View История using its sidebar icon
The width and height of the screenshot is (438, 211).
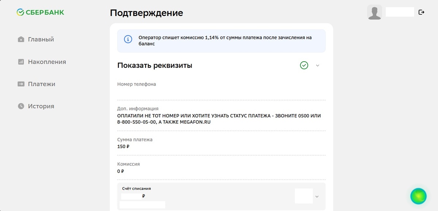click(x=22, y=106)
